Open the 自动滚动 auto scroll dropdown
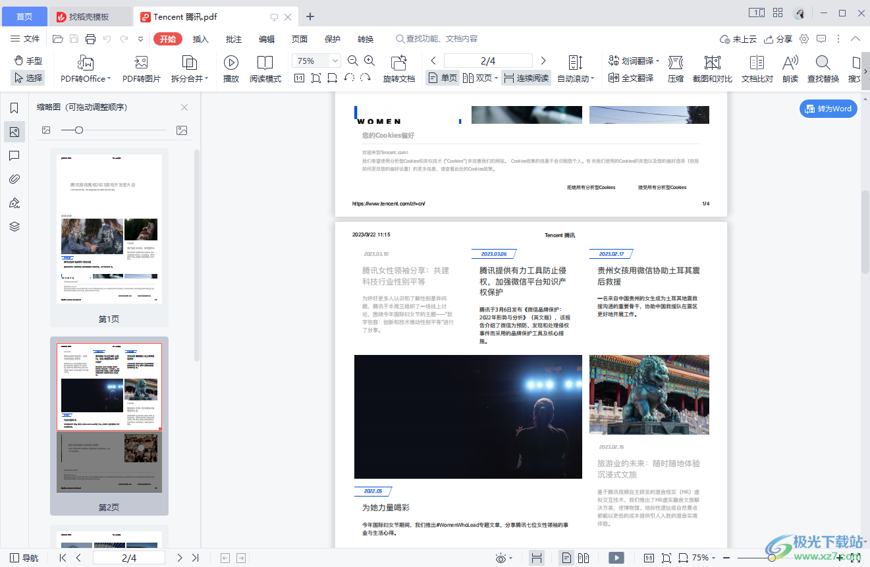870x567 pixels. [x=576, y=70]
